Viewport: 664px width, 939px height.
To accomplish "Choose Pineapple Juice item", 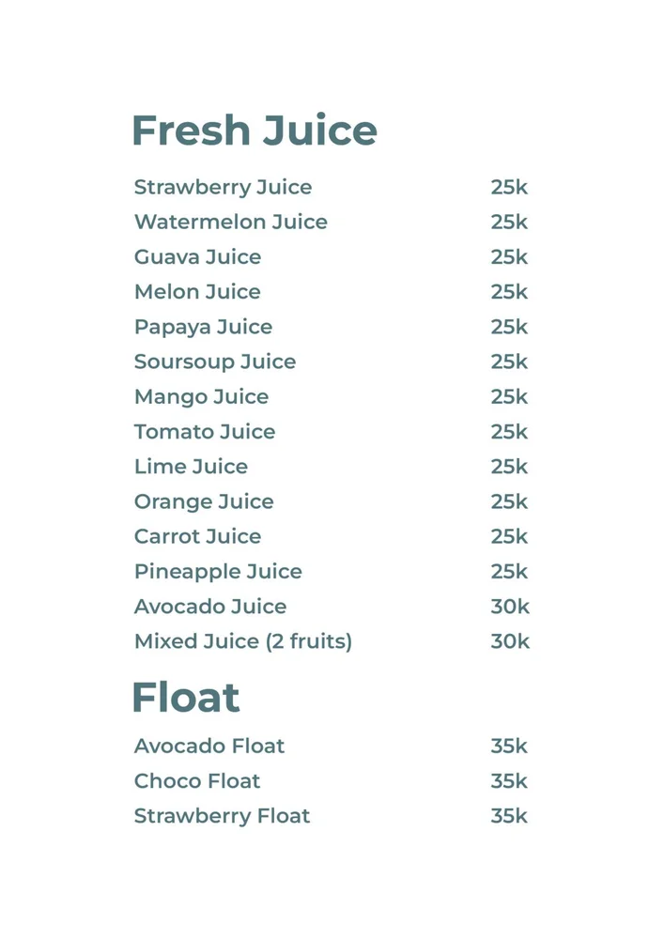I will (x=218, y=572).
